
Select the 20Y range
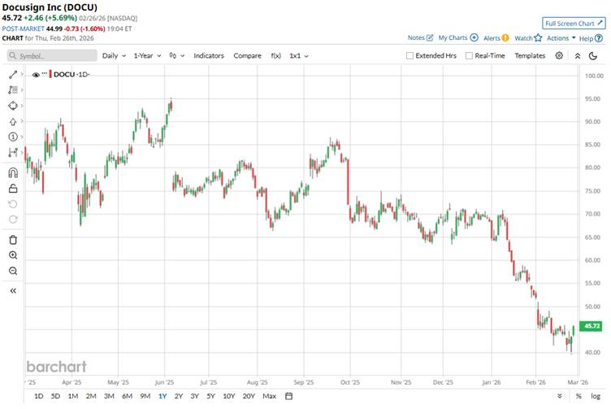coord(249,396)
